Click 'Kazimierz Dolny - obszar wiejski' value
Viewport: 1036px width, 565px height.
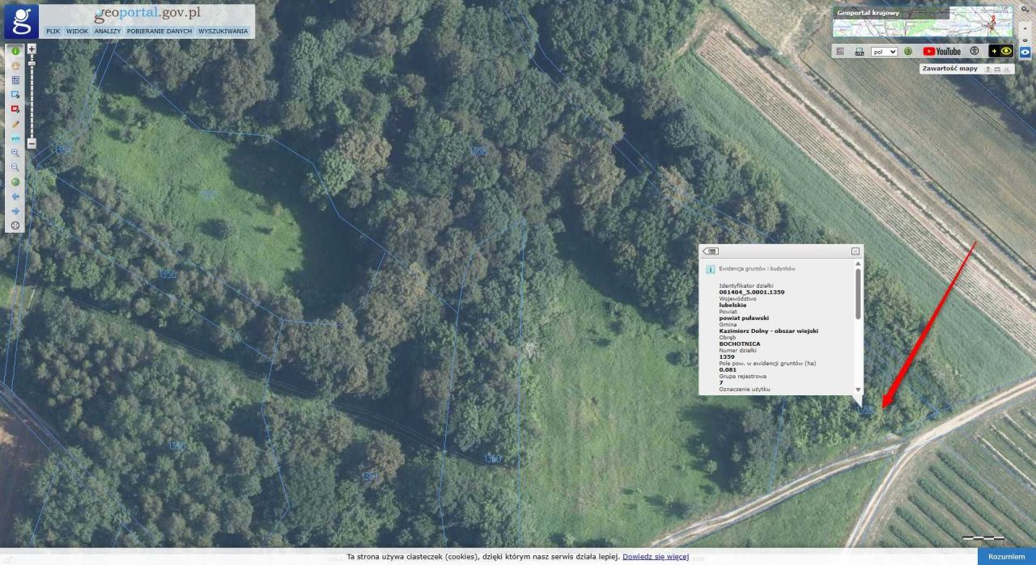point(768,331)
